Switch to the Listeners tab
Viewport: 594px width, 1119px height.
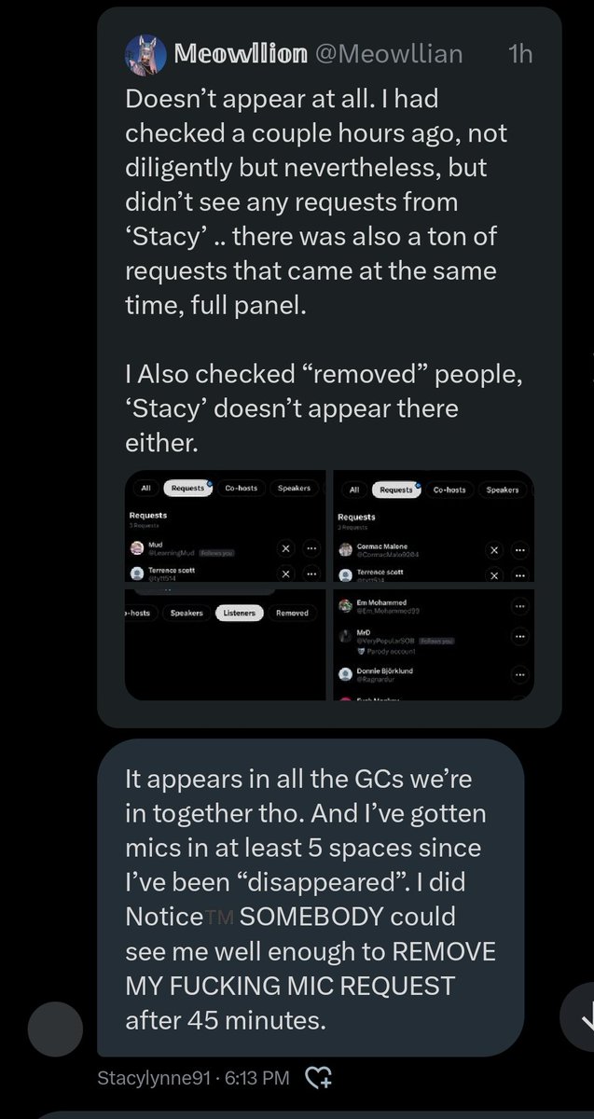coord(240,613)
